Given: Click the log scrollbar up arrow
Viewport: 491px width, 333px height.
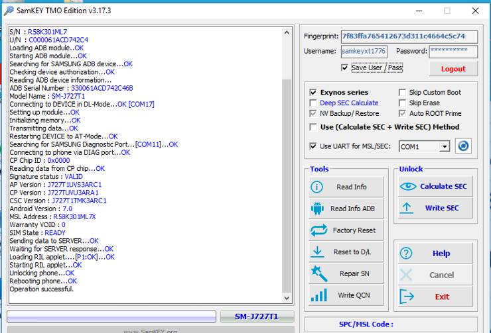Looking at the screenshot, I should click(287, 32).
